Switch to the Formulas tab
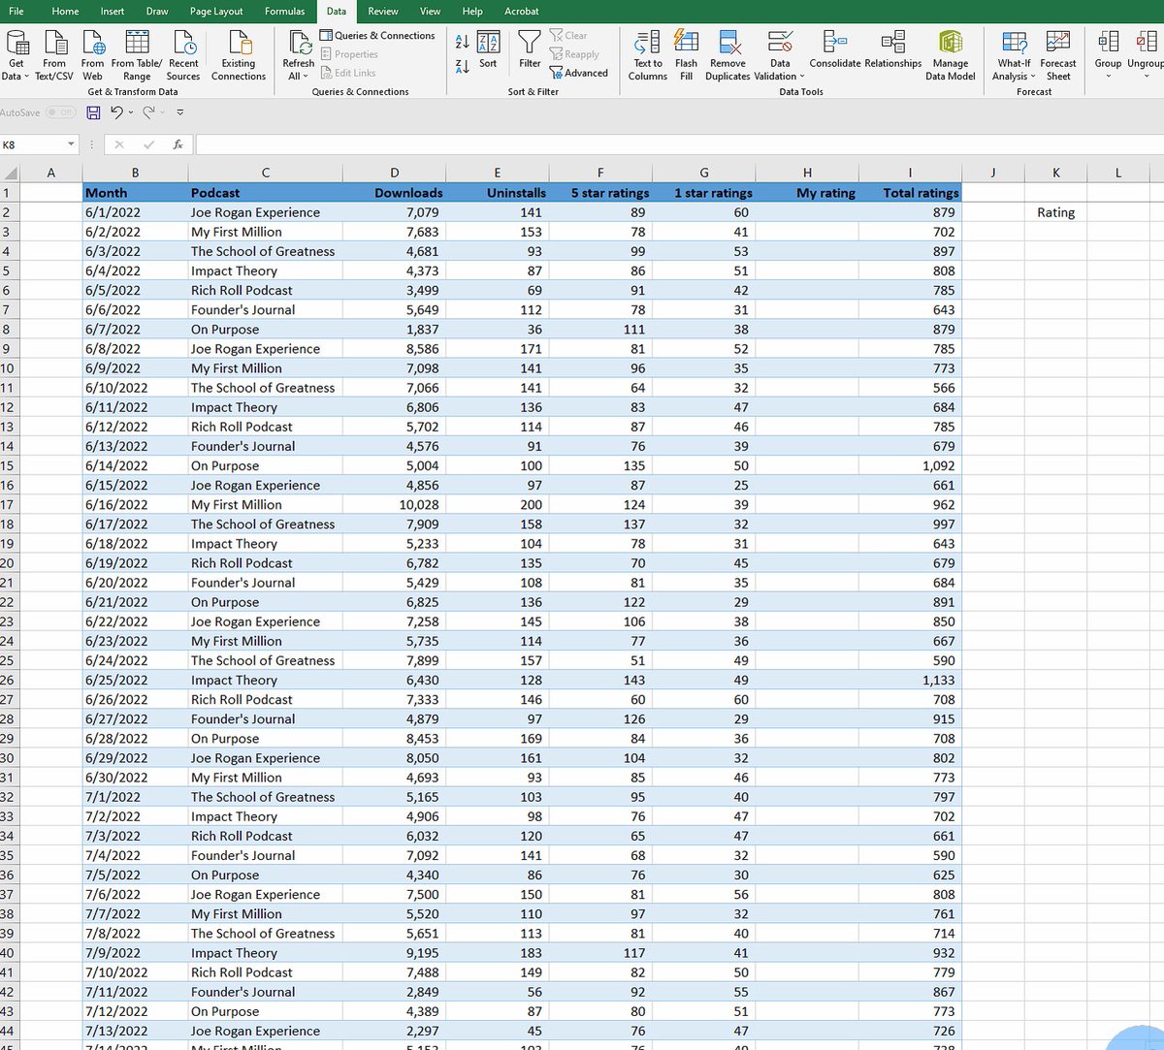The height and width of the screenshot is (1050, 1164). tap(285, 12)
